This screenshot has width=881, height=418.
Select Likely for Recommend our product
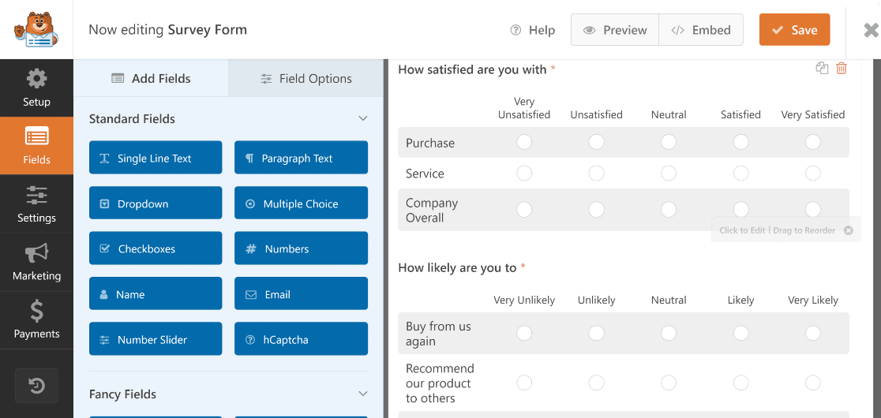[741, 383]
